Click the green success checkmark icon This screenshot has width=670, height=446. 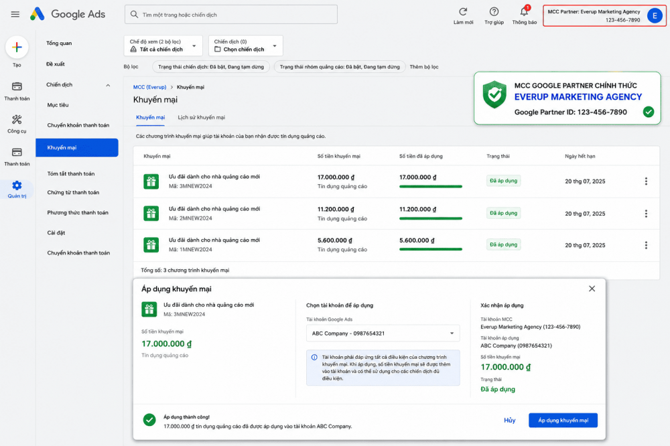tap(149, 420)
